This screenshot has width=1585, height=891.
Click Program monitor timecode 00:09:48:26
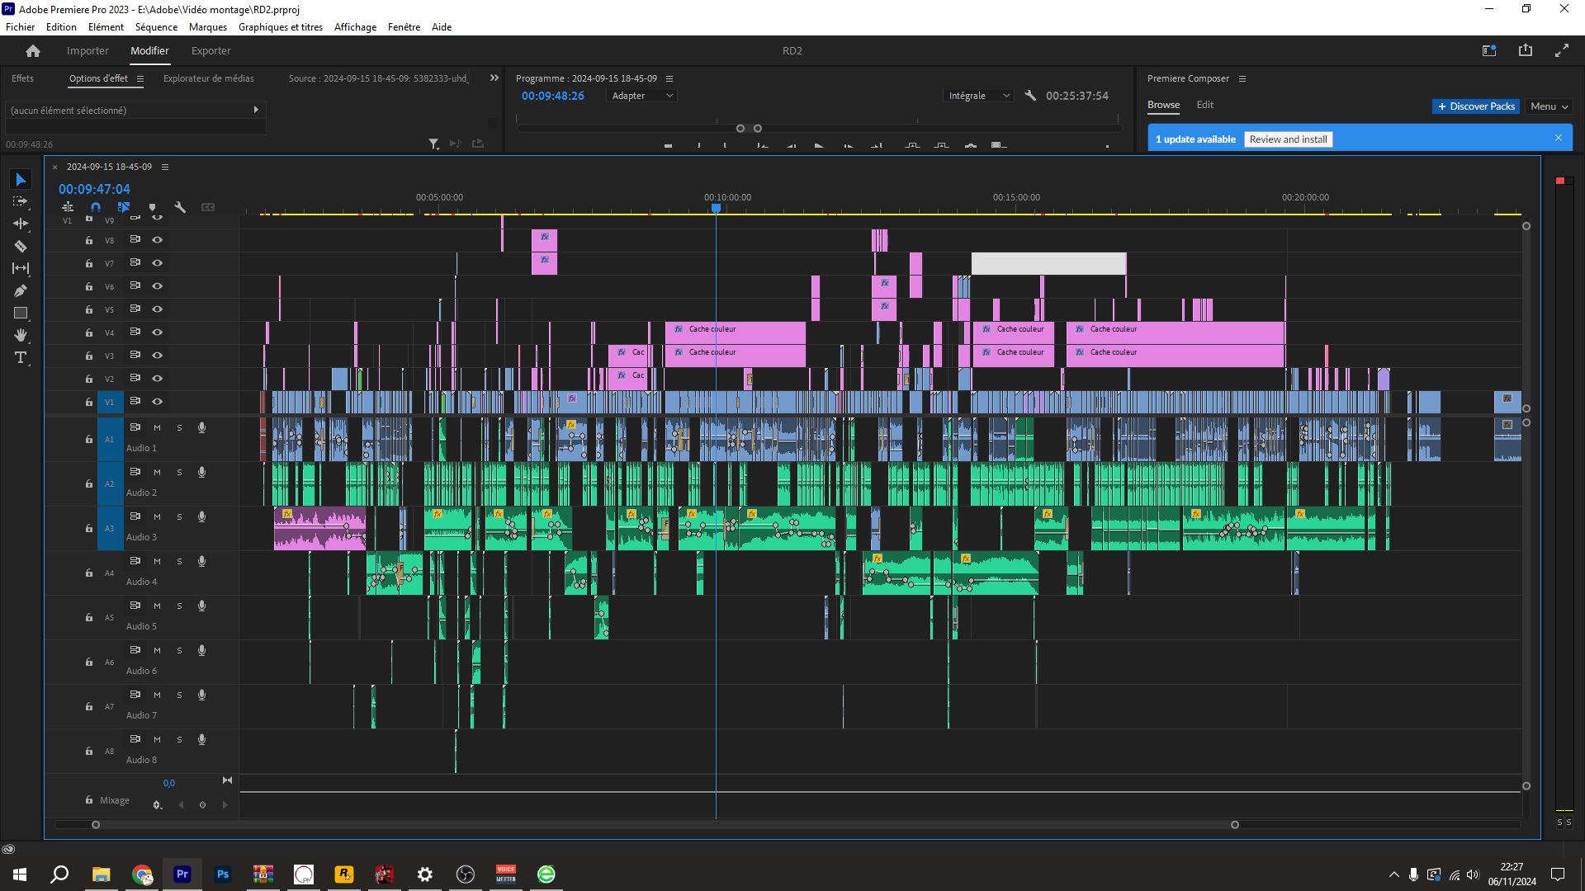552,96
